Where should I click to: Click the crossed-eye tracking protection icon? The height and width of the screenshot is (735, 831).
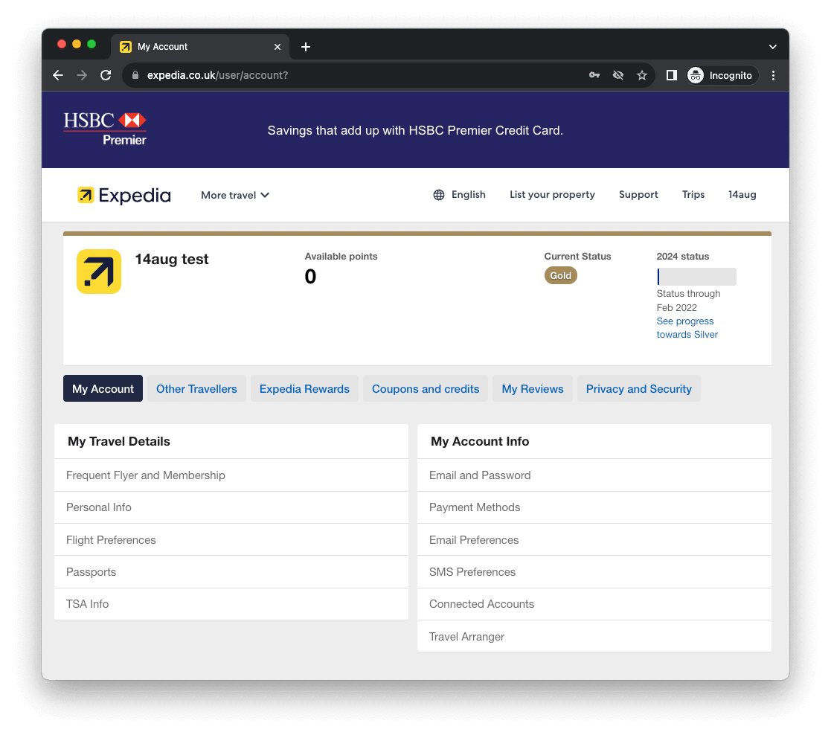(x=618, y=75)
